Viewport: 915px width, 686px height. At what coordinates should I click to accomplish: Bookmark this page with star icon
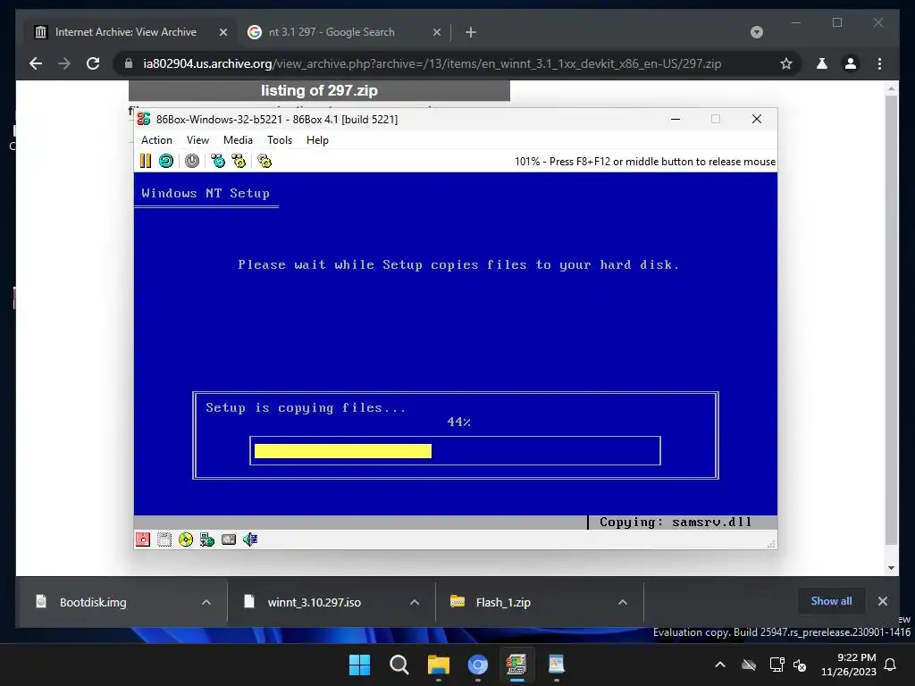786,63
